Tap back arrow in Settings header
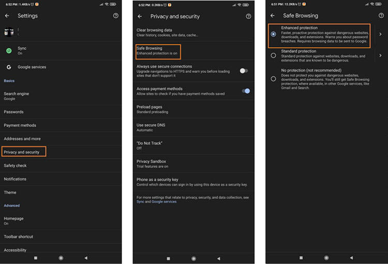 coord(7,16)
